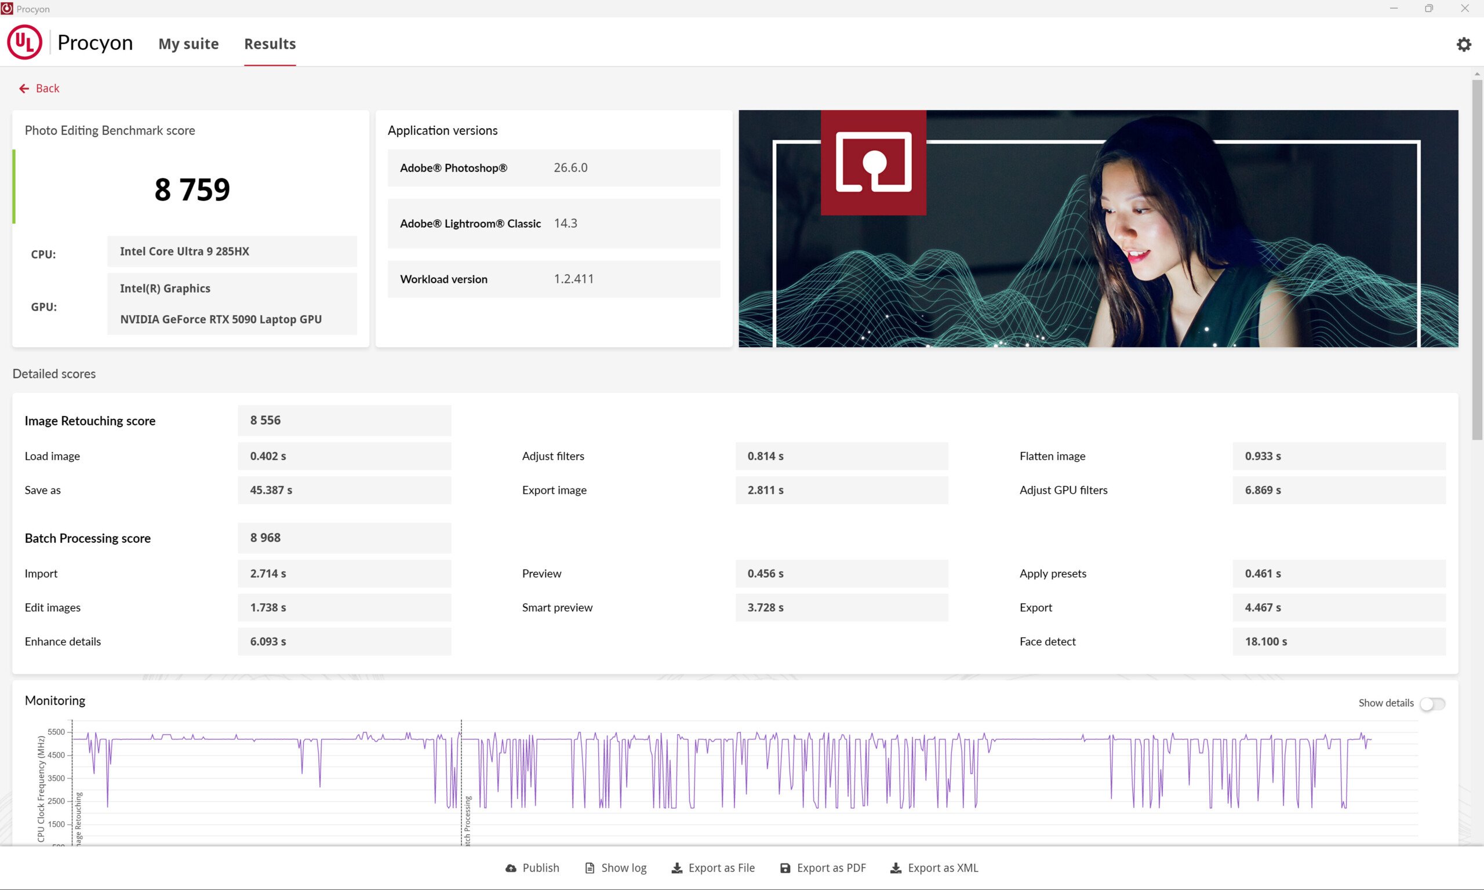Switch to the My suite tab
This screenshot has width=1484, height=890.
click(188, 44)
